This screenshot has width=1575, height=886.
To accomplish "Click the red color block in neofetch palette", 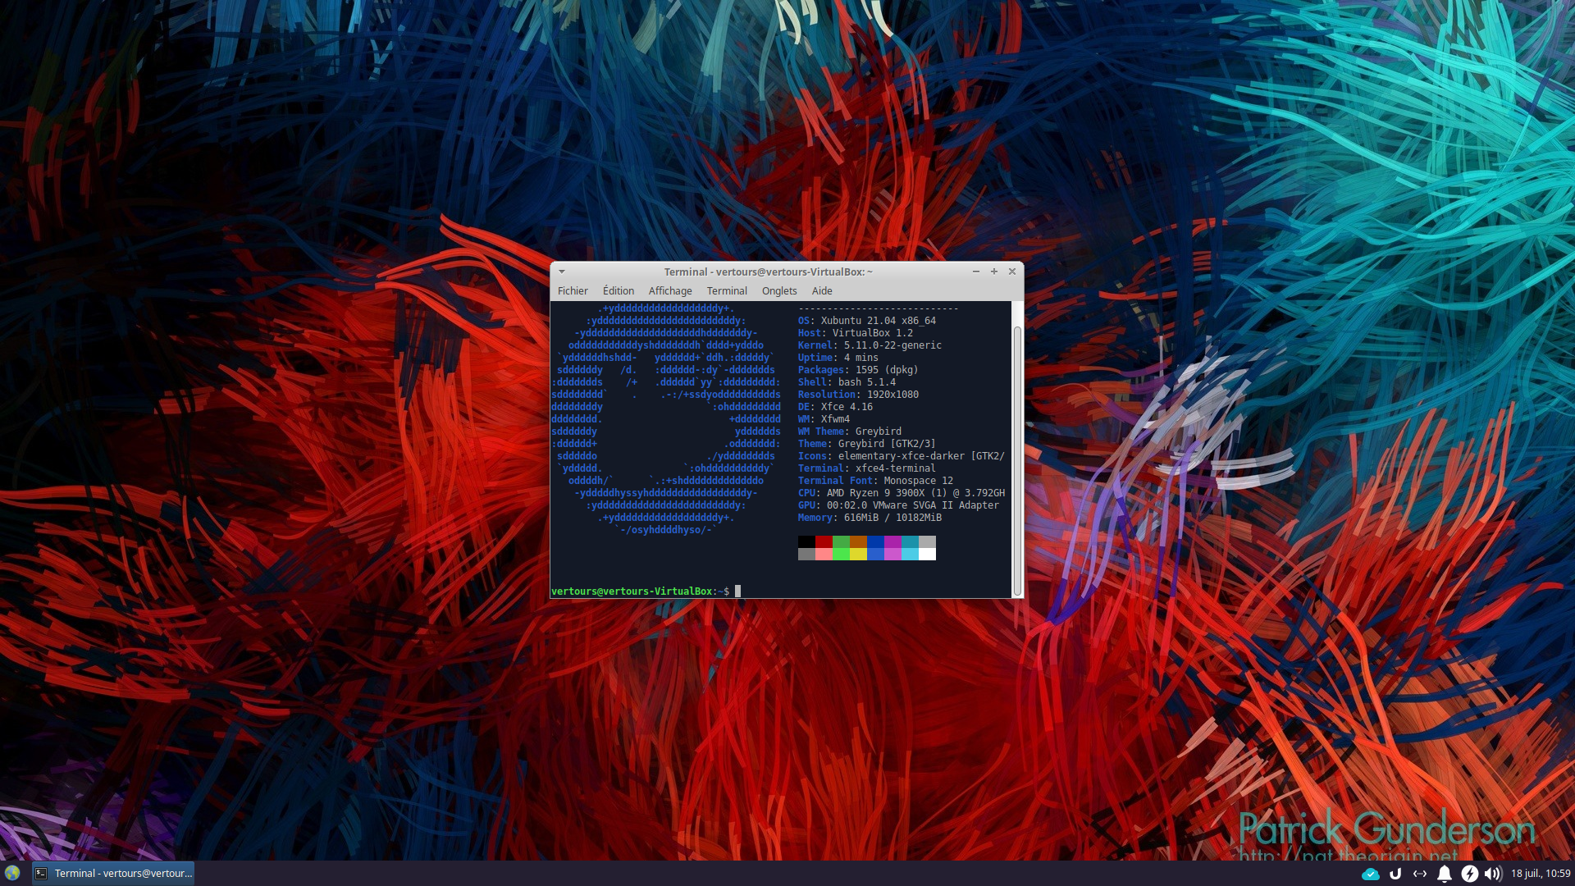I will click(x=824, y=541).
